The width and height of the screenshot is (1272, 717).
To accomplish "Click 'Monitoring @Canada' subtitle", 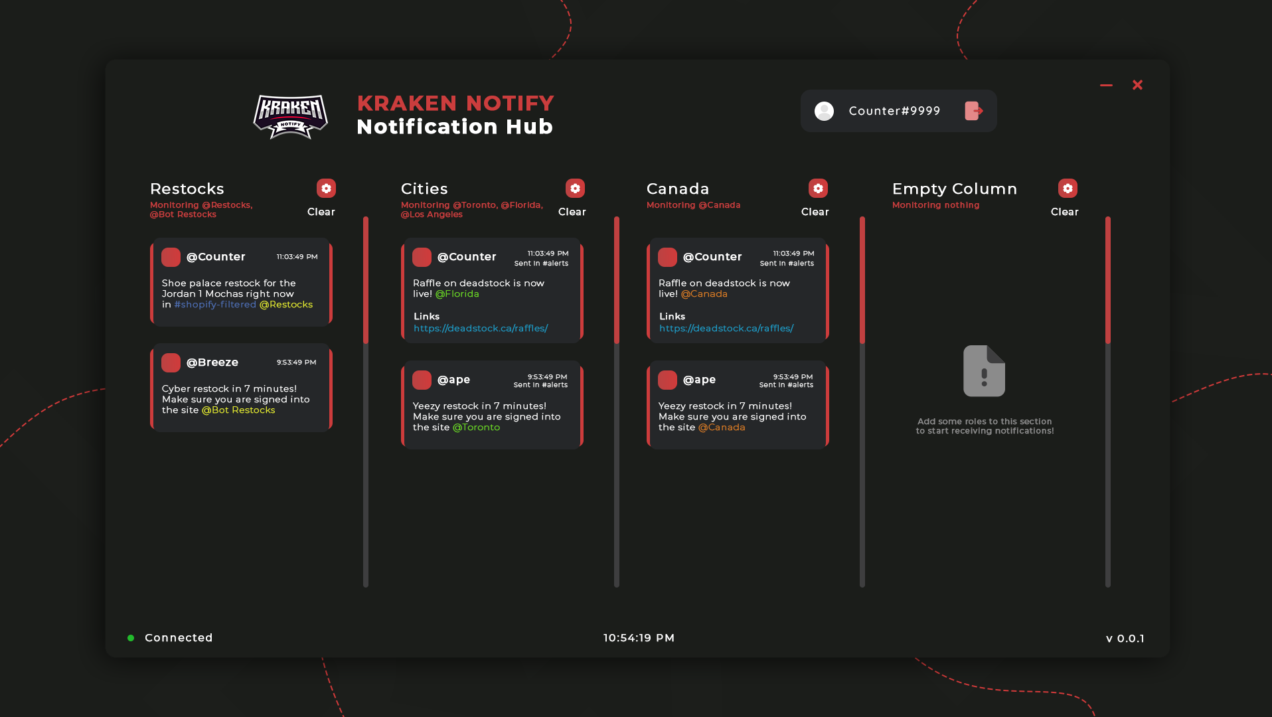I will tap(694, 205).
